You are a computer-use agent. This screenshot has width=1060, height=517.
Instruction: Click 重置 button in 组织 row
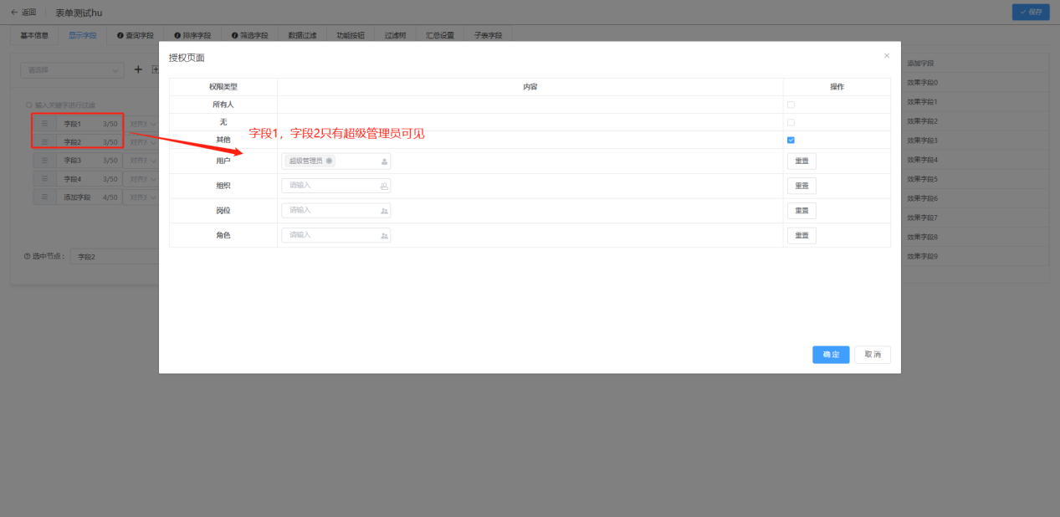pyautogui.click(x=801, y=186)
